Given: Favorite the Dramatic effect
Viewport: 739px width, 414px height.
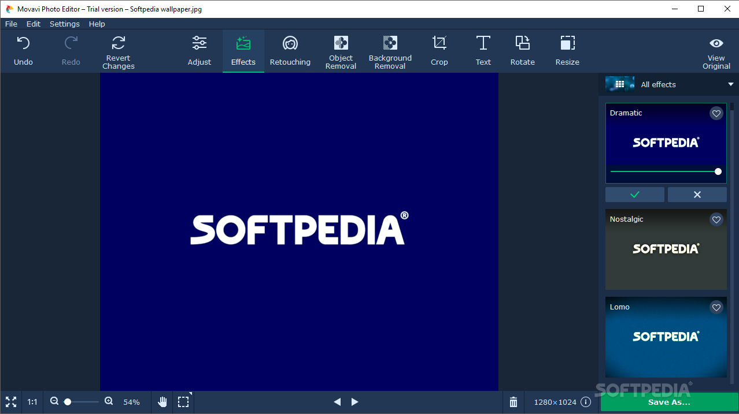Looking at the screenshot, I should pos(716,113).
